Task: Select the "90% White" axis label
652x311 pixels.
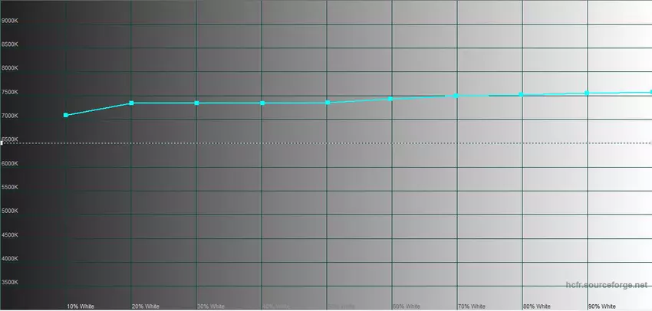Action: 601,306
